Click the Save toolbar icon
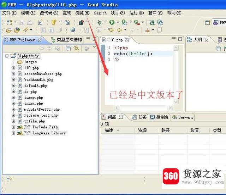226x195 pixels. click(x=22, y=22)
